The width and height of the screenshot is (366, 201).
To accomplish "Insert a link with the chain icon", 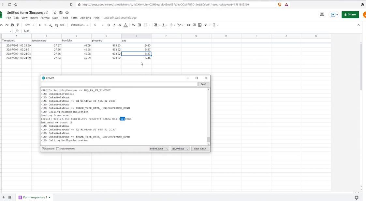I will 189,25.
